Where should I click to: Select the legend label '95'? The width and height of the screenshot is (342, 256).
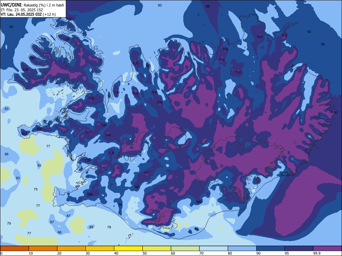click(287, 253)
